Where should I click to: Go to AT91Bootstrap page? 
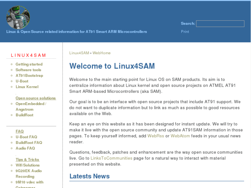[29, 76]
